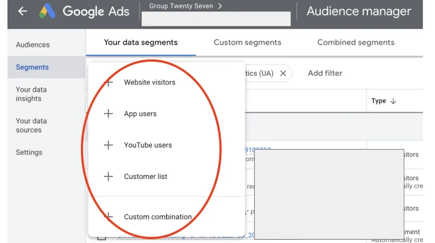Click plus icon beside YouTube users
Screen dimensions: 435x243
click(108, 145)
